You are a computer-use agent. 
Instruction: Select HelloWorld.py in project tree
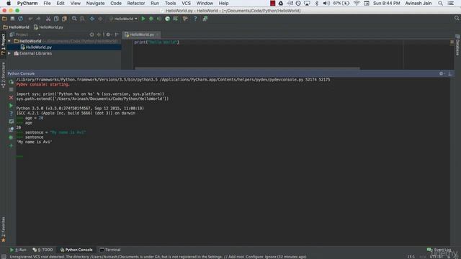click(38, 47)
